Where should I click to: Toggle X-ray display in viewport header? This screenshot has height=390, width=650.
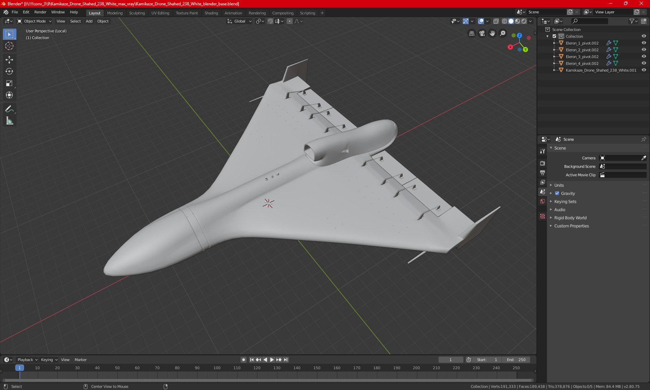click(x=496, y=21)
